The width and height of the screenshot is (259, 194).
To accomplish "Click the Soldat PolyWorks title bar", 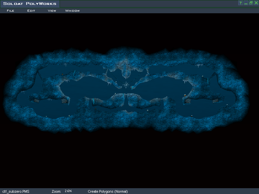I will (x=30, y=4).
